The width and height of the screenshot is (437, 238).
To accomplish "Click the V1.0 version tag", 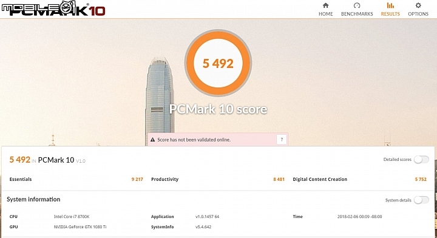I will click(x=81, y=161).
